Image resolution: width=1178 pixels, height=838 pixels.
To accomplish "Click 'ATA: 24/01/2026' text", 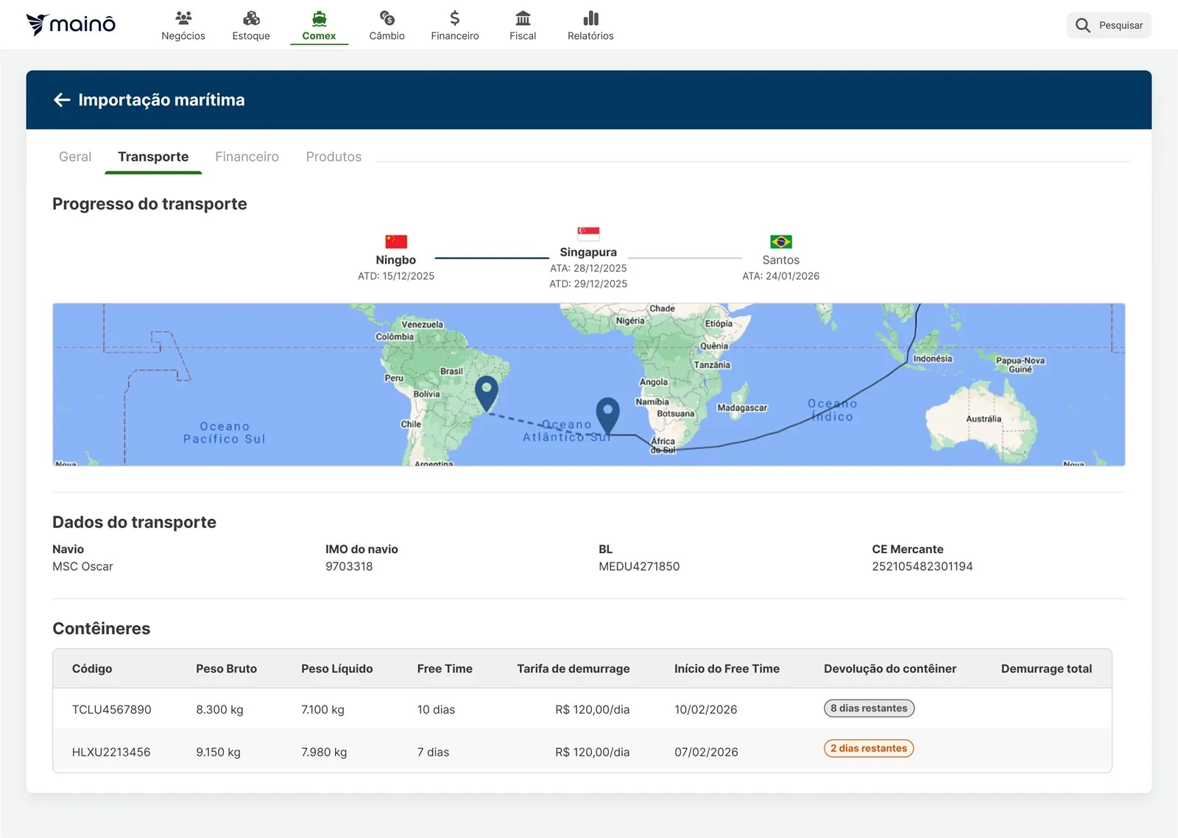I will pos(781,276).
